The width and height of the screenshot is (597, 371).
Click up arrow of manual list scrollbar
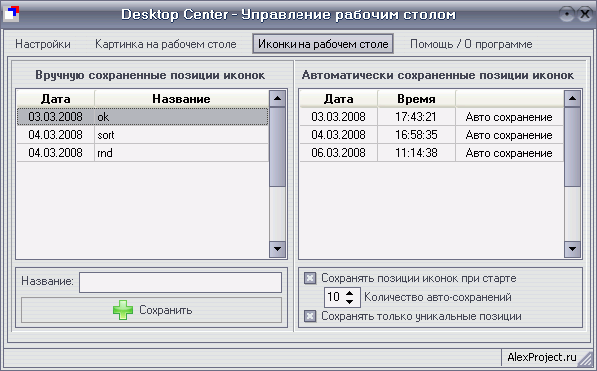tap(277, 99)
